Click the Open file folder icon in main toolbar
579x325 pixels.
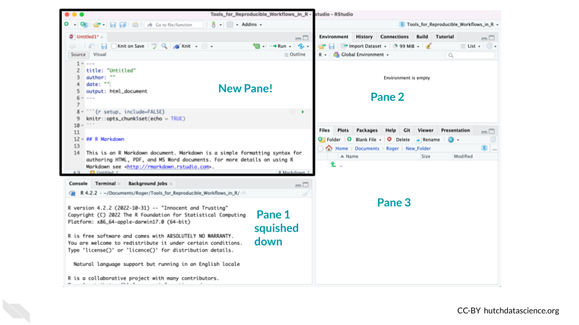[x=96, y=25]
